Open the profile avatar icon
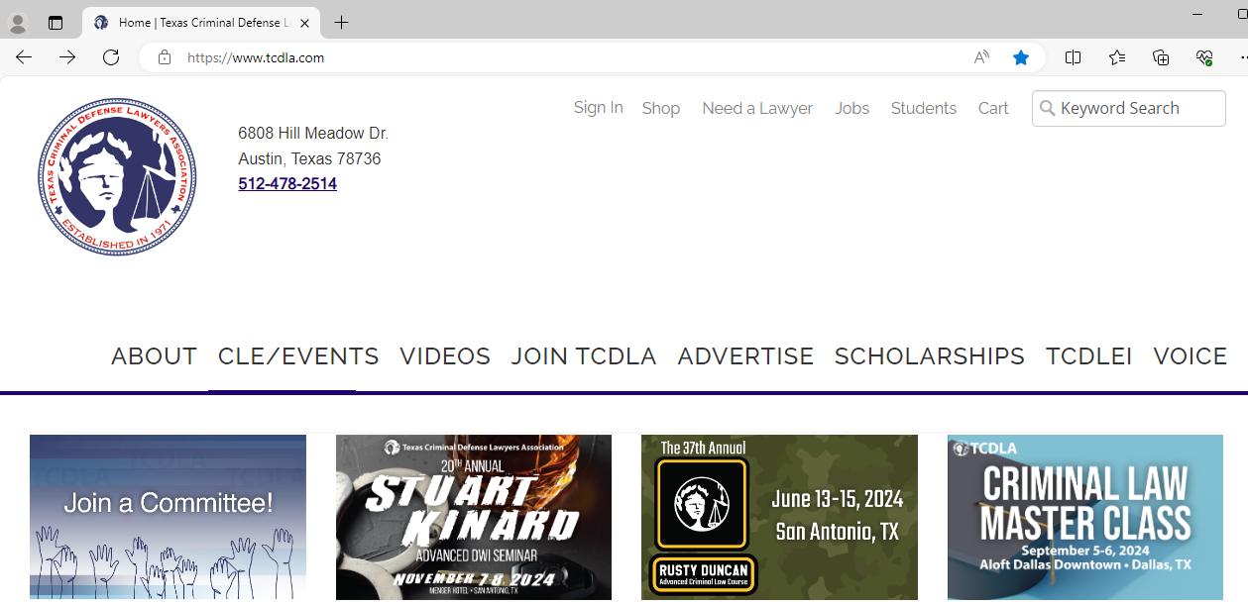 point(18,23)
